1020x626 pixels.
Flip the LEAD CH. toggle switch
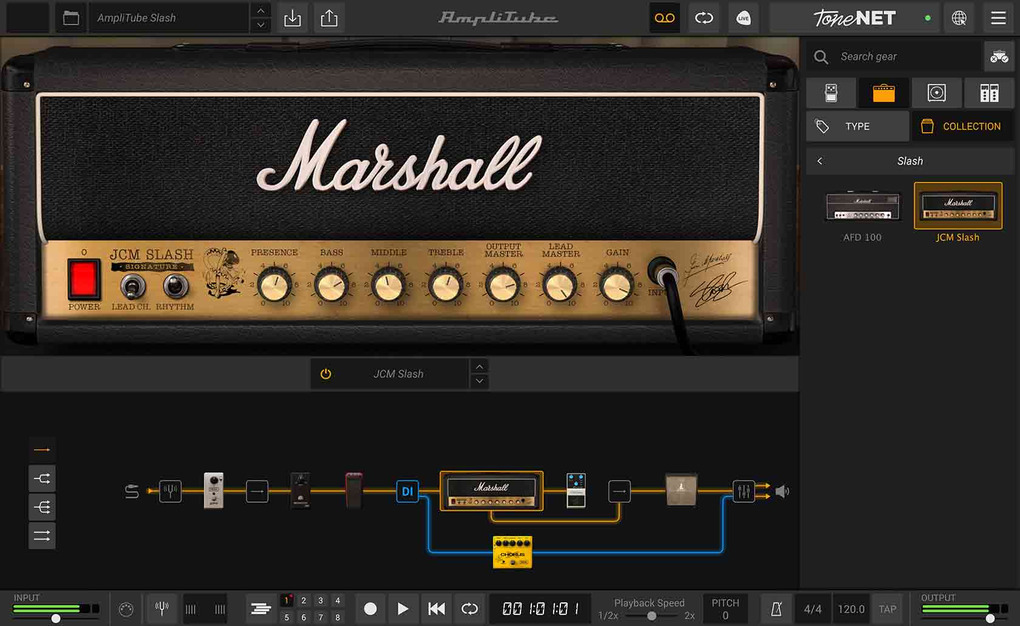click(x=132, y=286)
